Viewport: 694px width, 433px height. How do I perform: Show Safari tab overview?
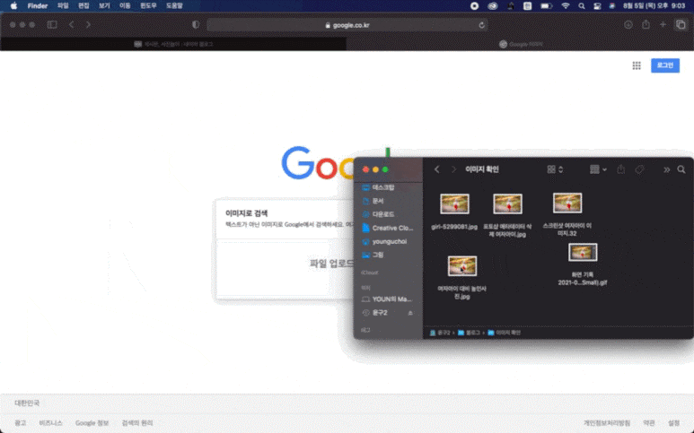[681, 25]
